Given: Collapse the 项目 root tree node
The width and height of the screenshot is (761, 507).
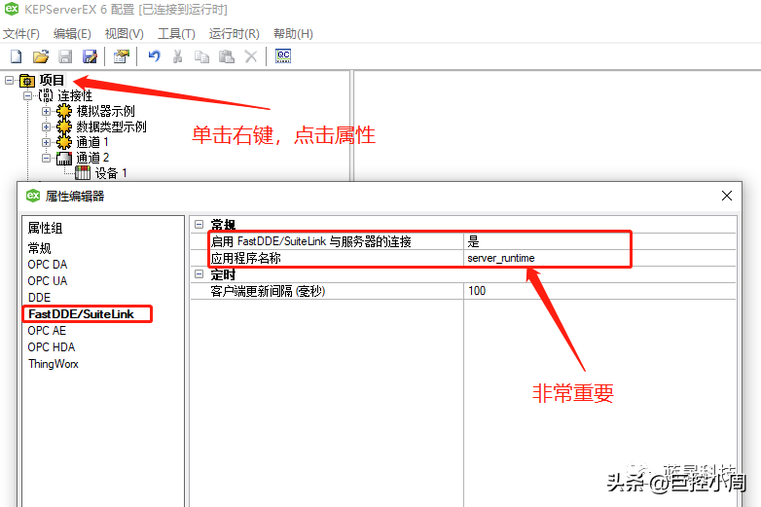Looking at the screenshot, I should click(9, 80).
